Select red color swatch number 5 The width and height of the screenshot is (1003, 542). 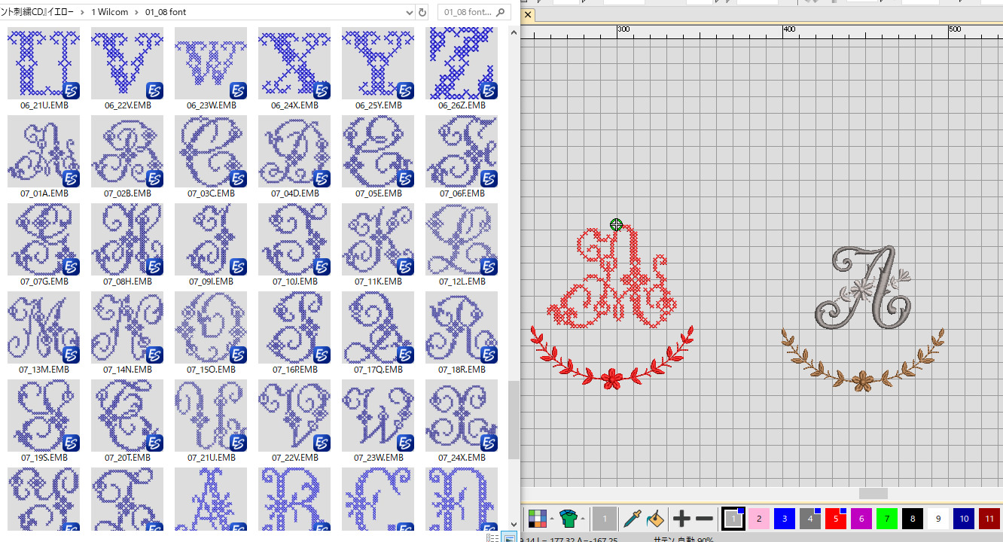coord(835,519)
